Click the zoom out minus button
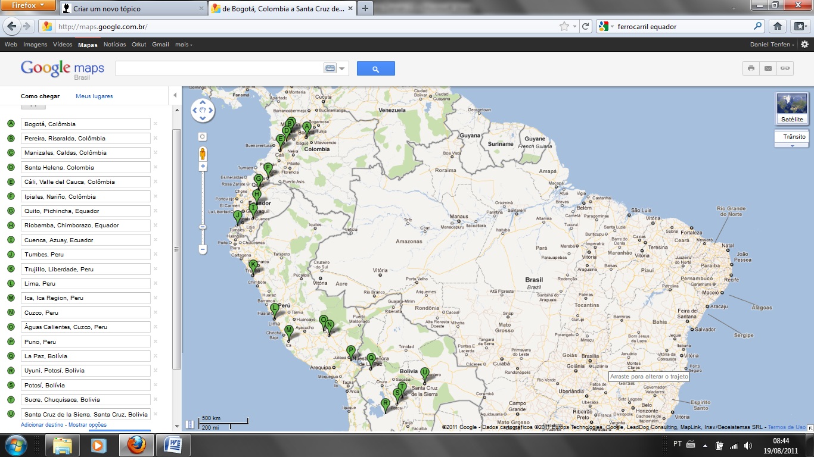The image size is (814, 457). [x=203, y=250]
